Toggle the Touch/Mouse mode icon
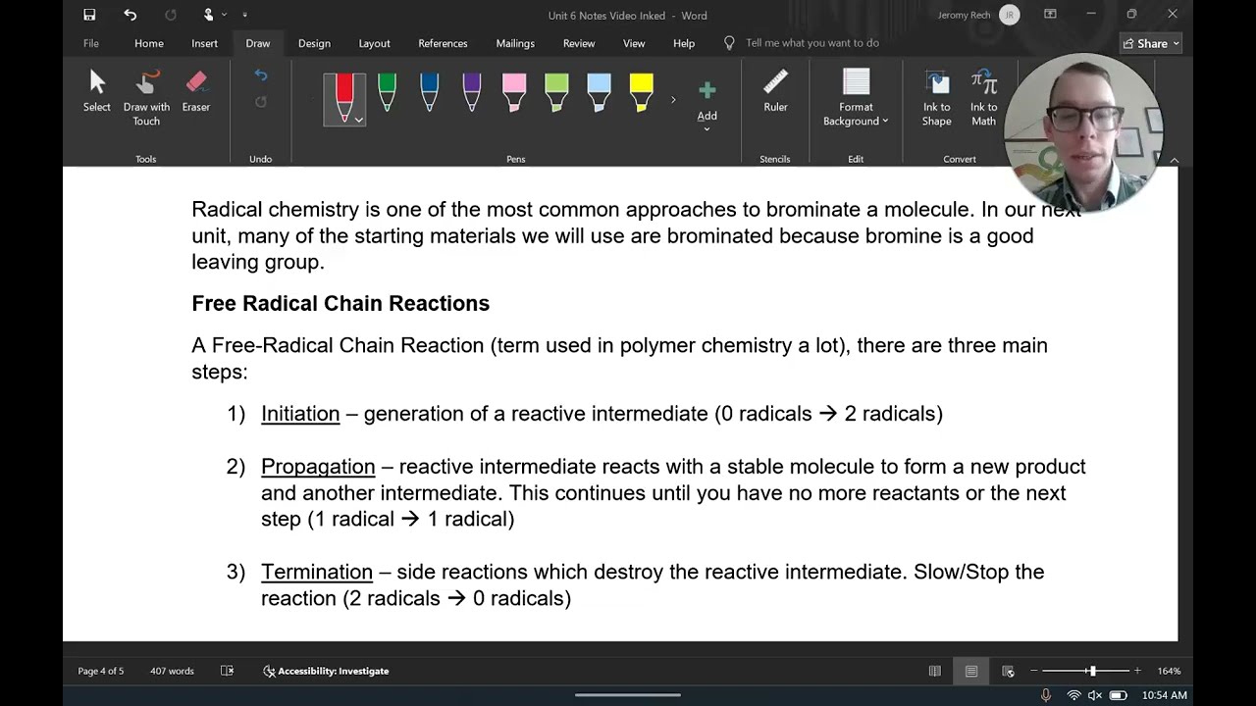 [208, 15]
